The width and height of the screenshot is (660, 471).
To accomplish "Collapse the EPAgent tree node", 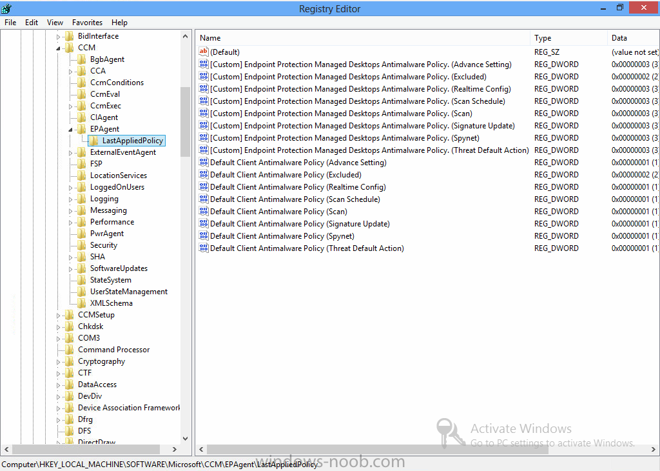I will point(70,129).
